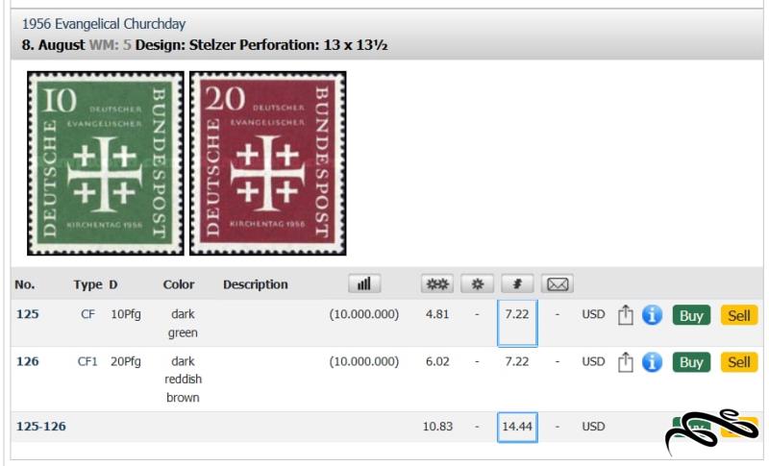Click the 7.22 used price for stamp 126
769x466 pixels.
tap(517, 361)
